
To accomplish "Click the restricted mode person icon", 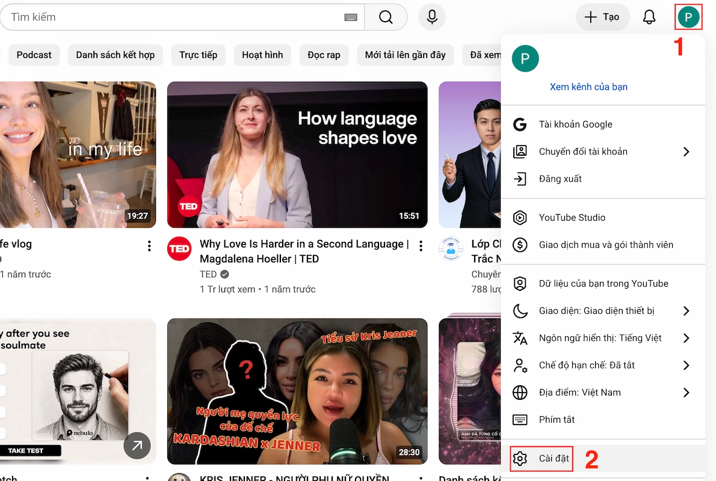I will tap(520, 366).
